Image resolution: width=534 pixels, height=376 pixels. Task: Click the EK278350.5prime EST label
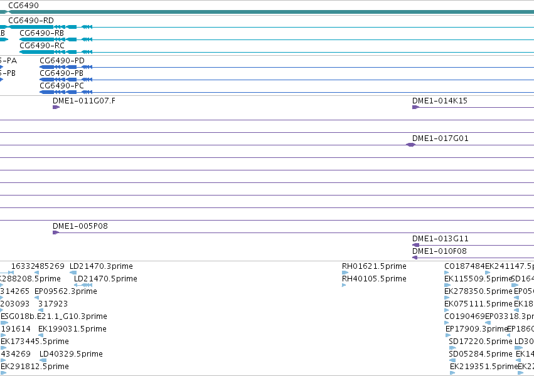(478, 291)
